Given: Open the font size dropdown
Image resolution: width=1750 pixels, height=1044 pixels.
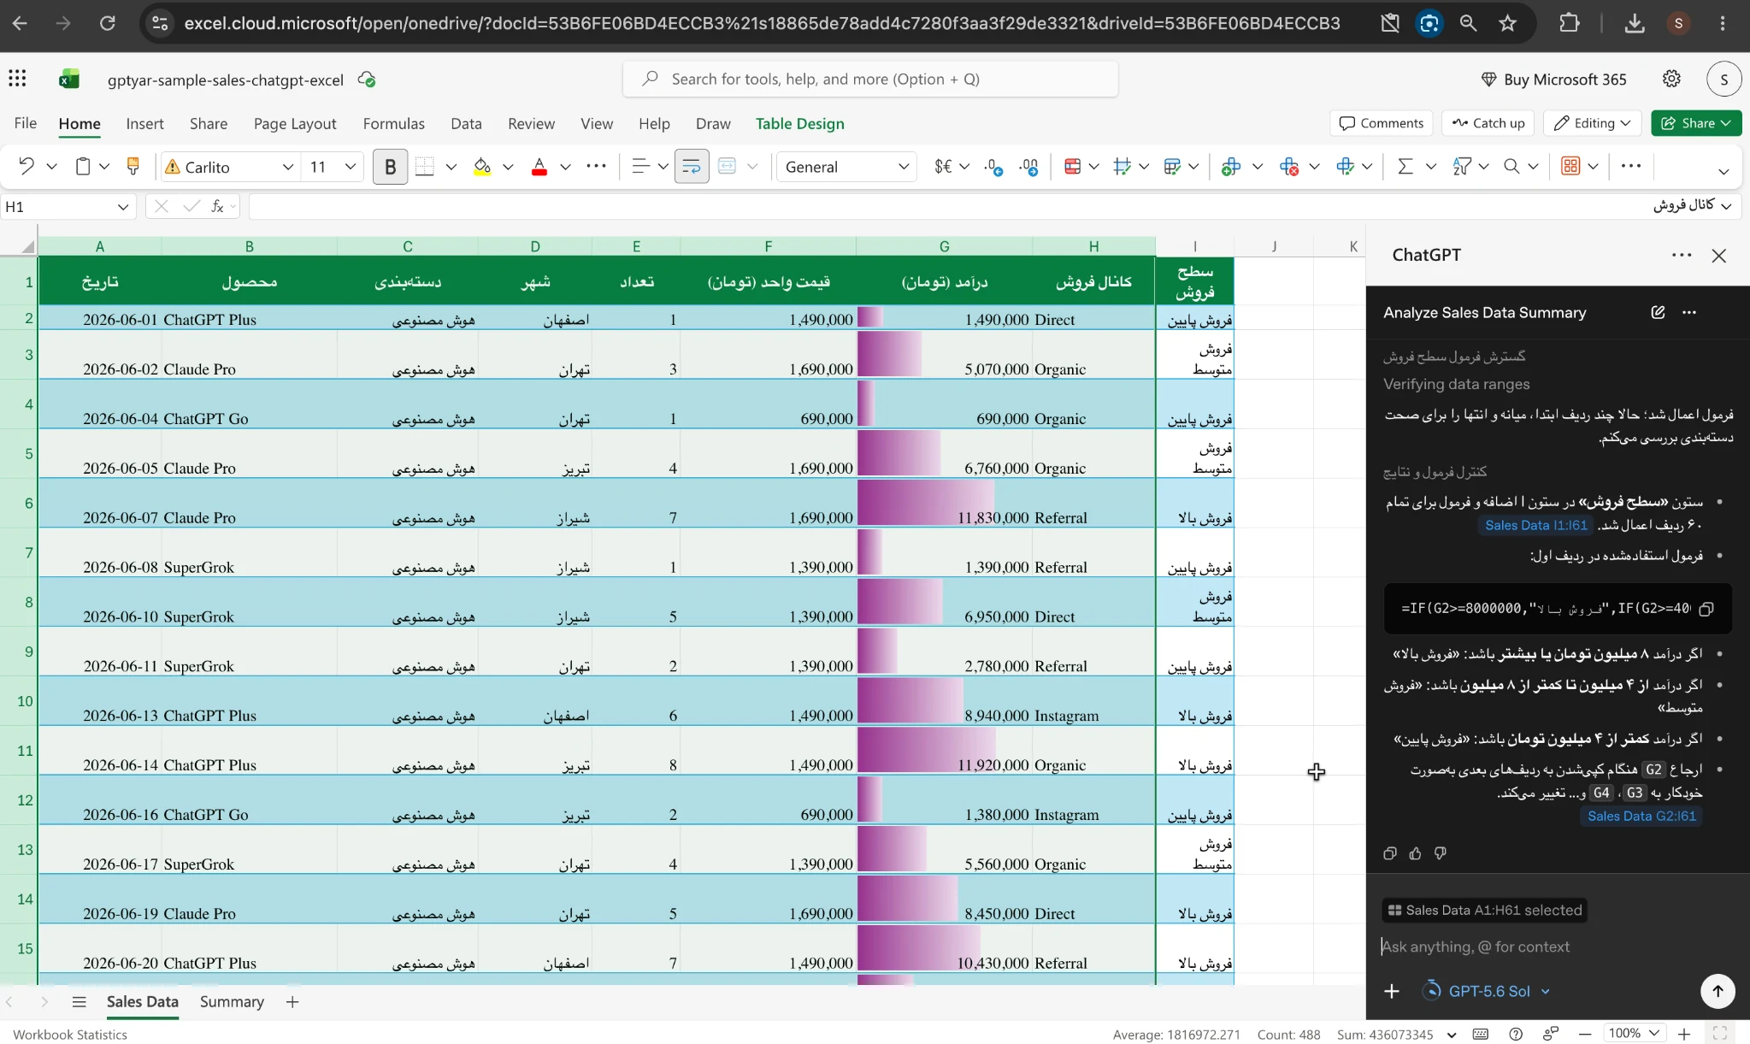Looking at the screenshot, I should [x=350, y=167].
